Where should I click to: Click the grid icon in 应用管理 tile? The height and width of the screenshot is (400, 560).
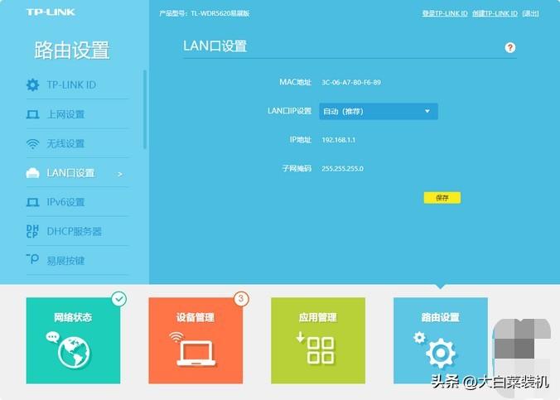pos(318,349)
